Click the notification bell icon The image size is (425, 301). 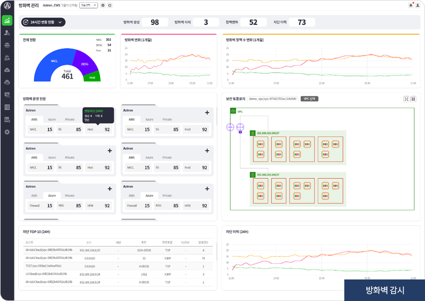[408, 5]
